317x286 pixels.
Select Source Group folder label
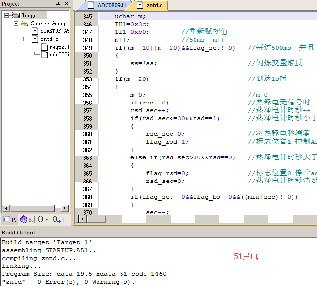click(49, 23)
